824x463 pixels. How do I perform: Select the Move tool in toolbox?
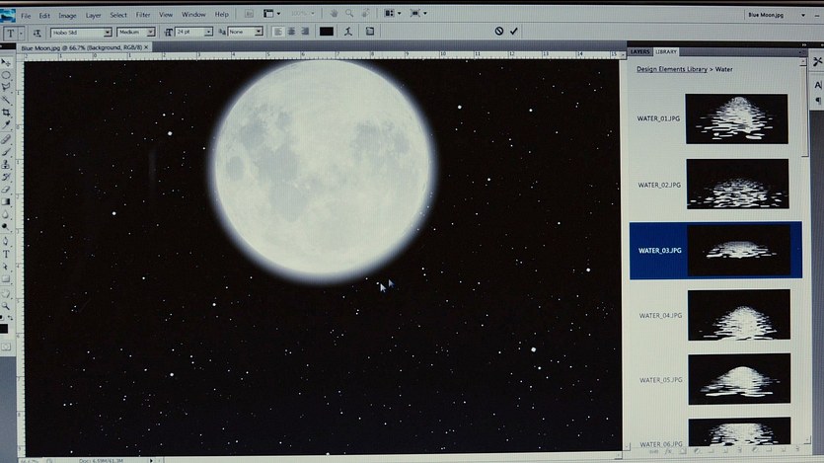[6, 62]
